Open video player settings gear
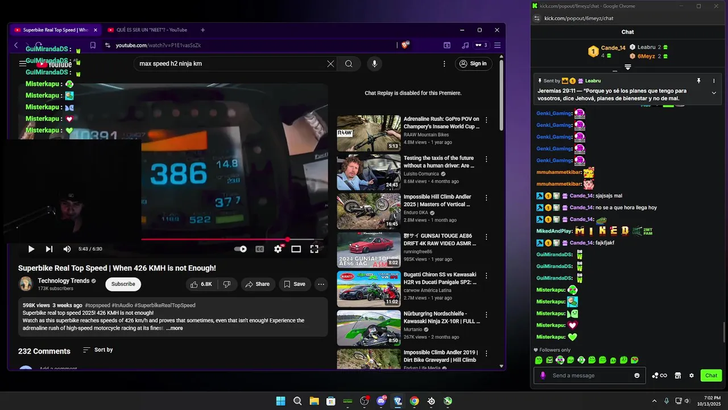Viewport: 728px width, 410px height. click(x=278, y=249)
